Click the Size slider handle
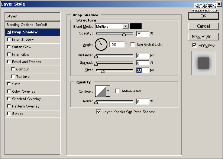223x159 pixels. pos(103,71)
